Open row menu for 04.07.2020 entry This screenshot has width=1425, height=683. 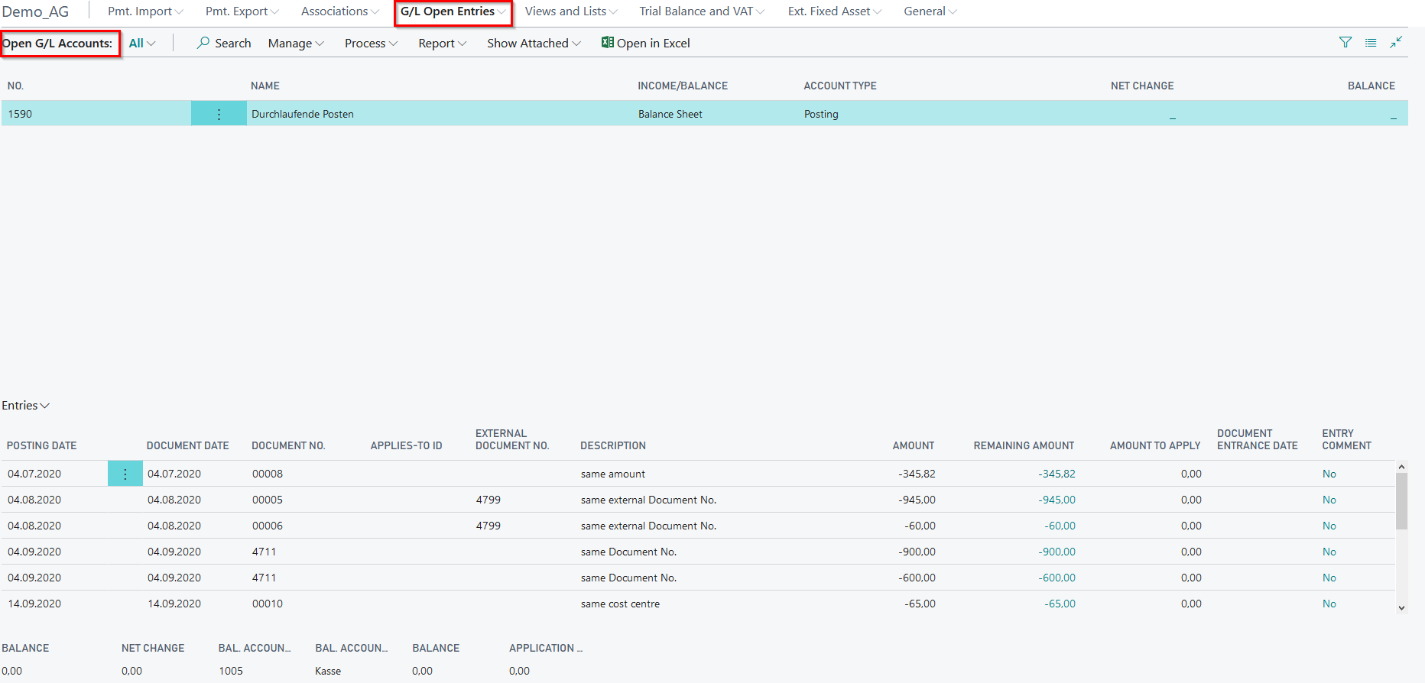click(125, 474)
